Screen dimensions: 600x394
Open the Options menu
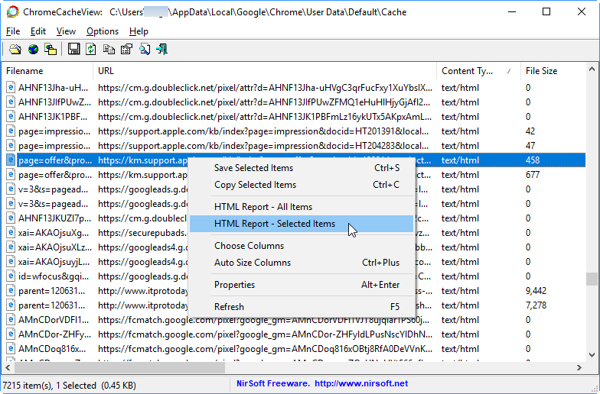pos(103,31)
